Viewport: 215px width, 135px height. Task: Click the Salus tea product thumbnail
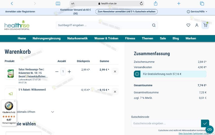point(11,74)
